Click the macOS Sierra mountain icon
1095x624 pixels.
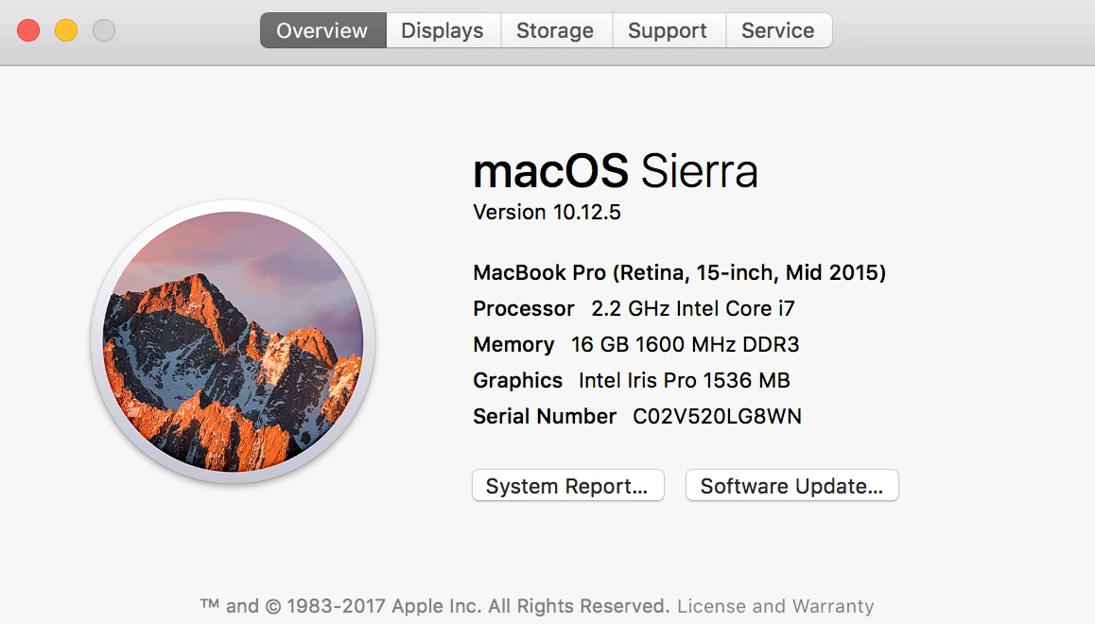point(233,341)
